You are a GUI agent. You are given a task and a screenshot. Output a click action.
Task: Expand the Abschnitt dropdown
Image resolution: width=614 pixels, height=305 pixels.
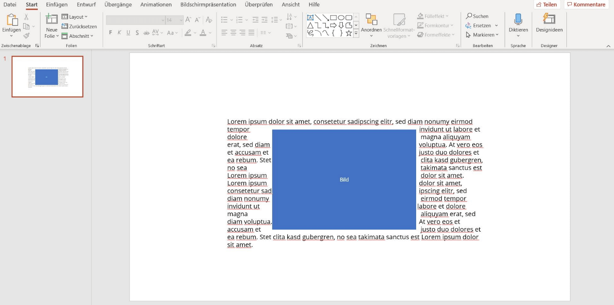[78, 36]
